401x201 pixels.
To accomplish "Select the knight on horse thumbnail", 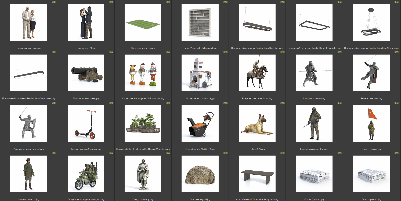I will point(257,73).
